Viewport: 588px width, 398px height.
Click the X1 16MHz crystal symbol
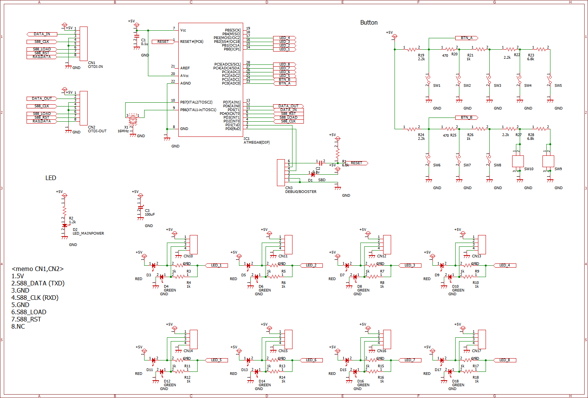pyautogui.click(x=133, y=119)
